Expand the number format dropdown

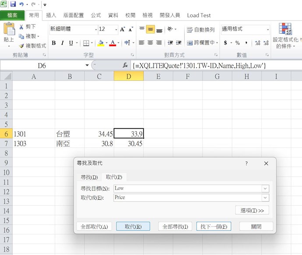coord(267,29)
